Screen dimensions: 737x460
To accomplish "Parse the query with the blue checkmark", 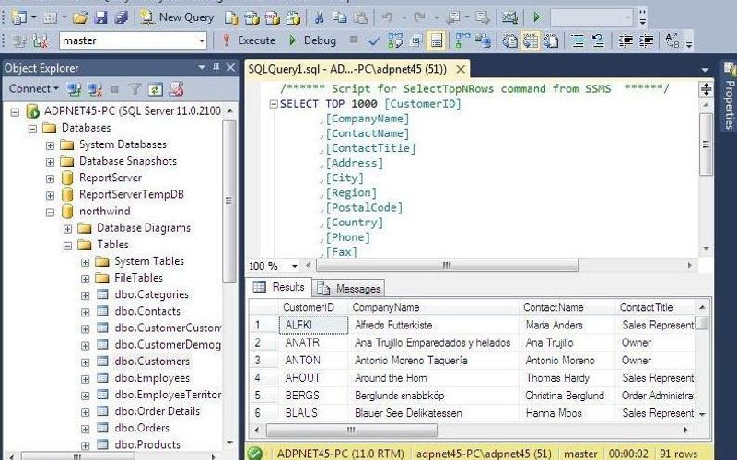I will click(x=374, y=40).
